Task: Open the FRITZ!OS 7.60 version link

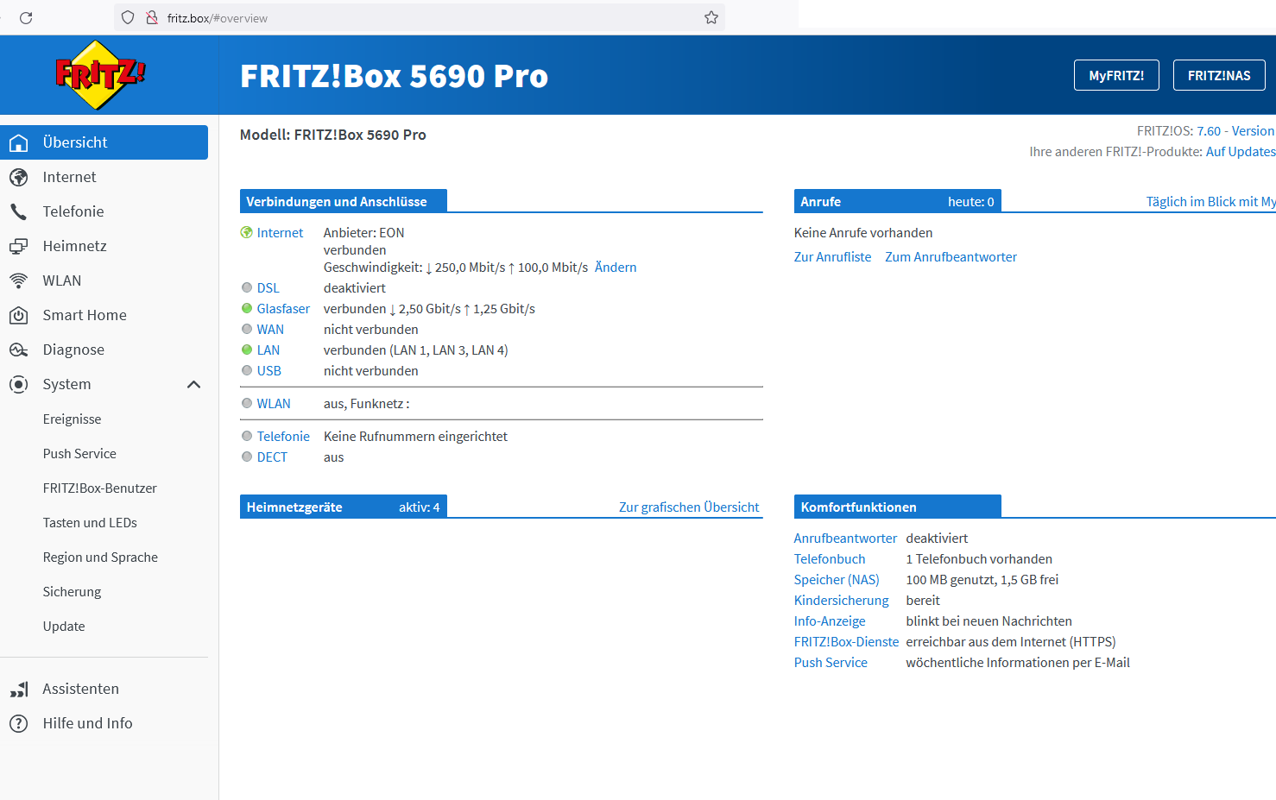Action: click(1235, 131)
